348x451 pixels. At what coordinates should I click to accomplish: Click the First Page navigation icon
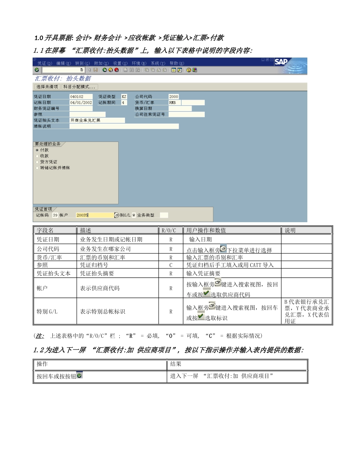147,70
